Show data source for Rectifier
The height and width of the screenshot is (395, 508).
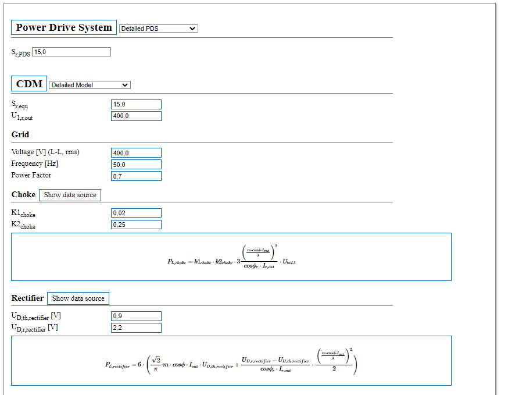78,298
